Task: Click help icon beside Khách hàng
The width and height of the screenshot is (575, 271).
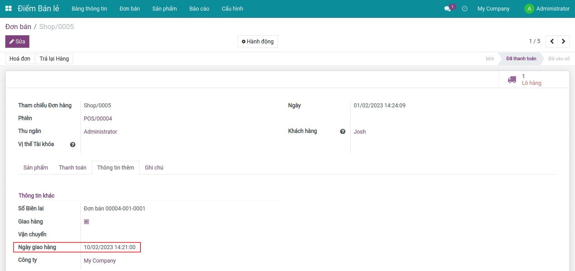Action: pos(343,131)
